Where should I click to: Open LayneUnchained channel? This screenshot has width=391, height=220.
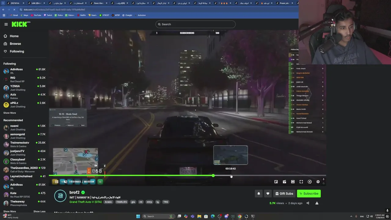click(24, 178)
